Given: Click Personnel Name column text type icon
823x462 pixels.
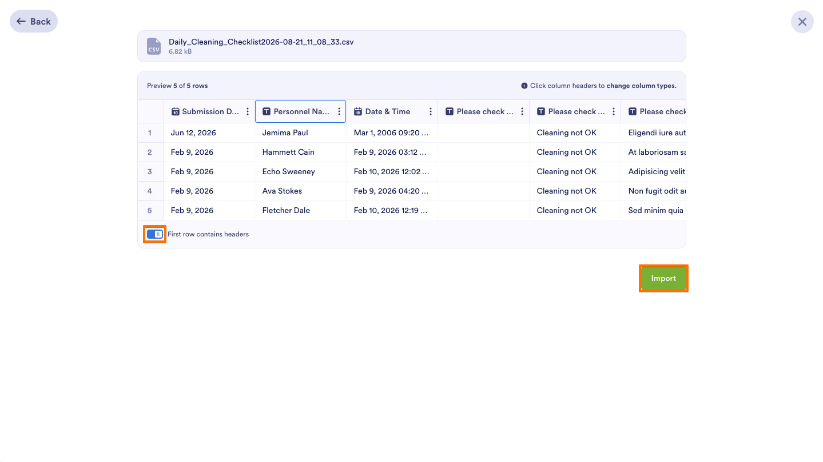Looking at the screenshot, I should pos(267,111).
